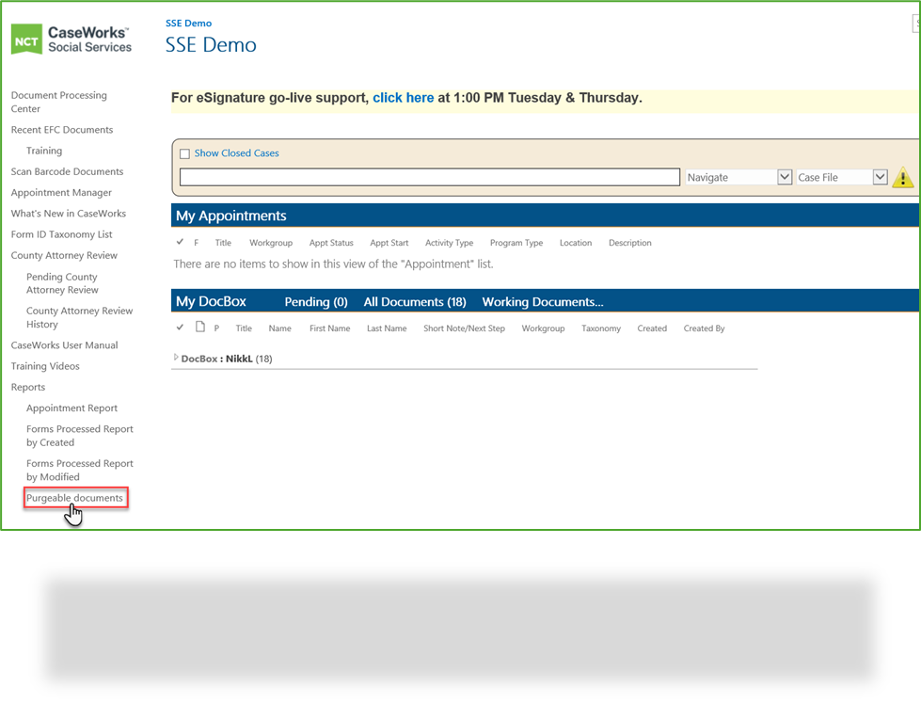Image resolution: width=921 pixels, height=704 pixels.
Task: Sort appointments by Description column
Action: pos(629,243)
